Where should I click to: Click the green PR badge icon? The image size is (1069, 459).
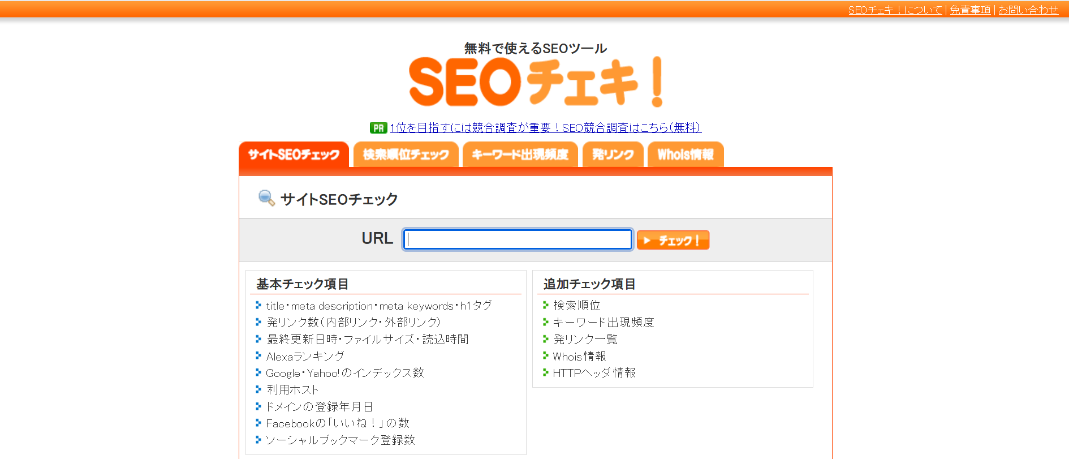pyautogui.click(x=378, y=128)
